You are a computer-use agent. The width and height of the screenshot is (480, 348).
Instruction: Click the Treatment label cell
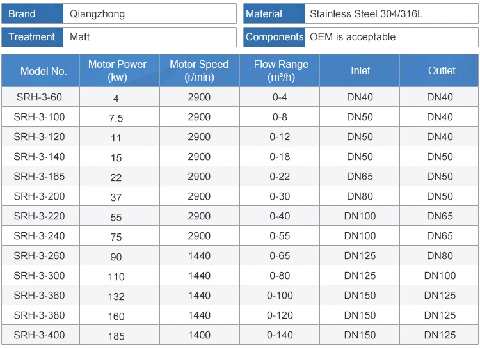(33, 37)
